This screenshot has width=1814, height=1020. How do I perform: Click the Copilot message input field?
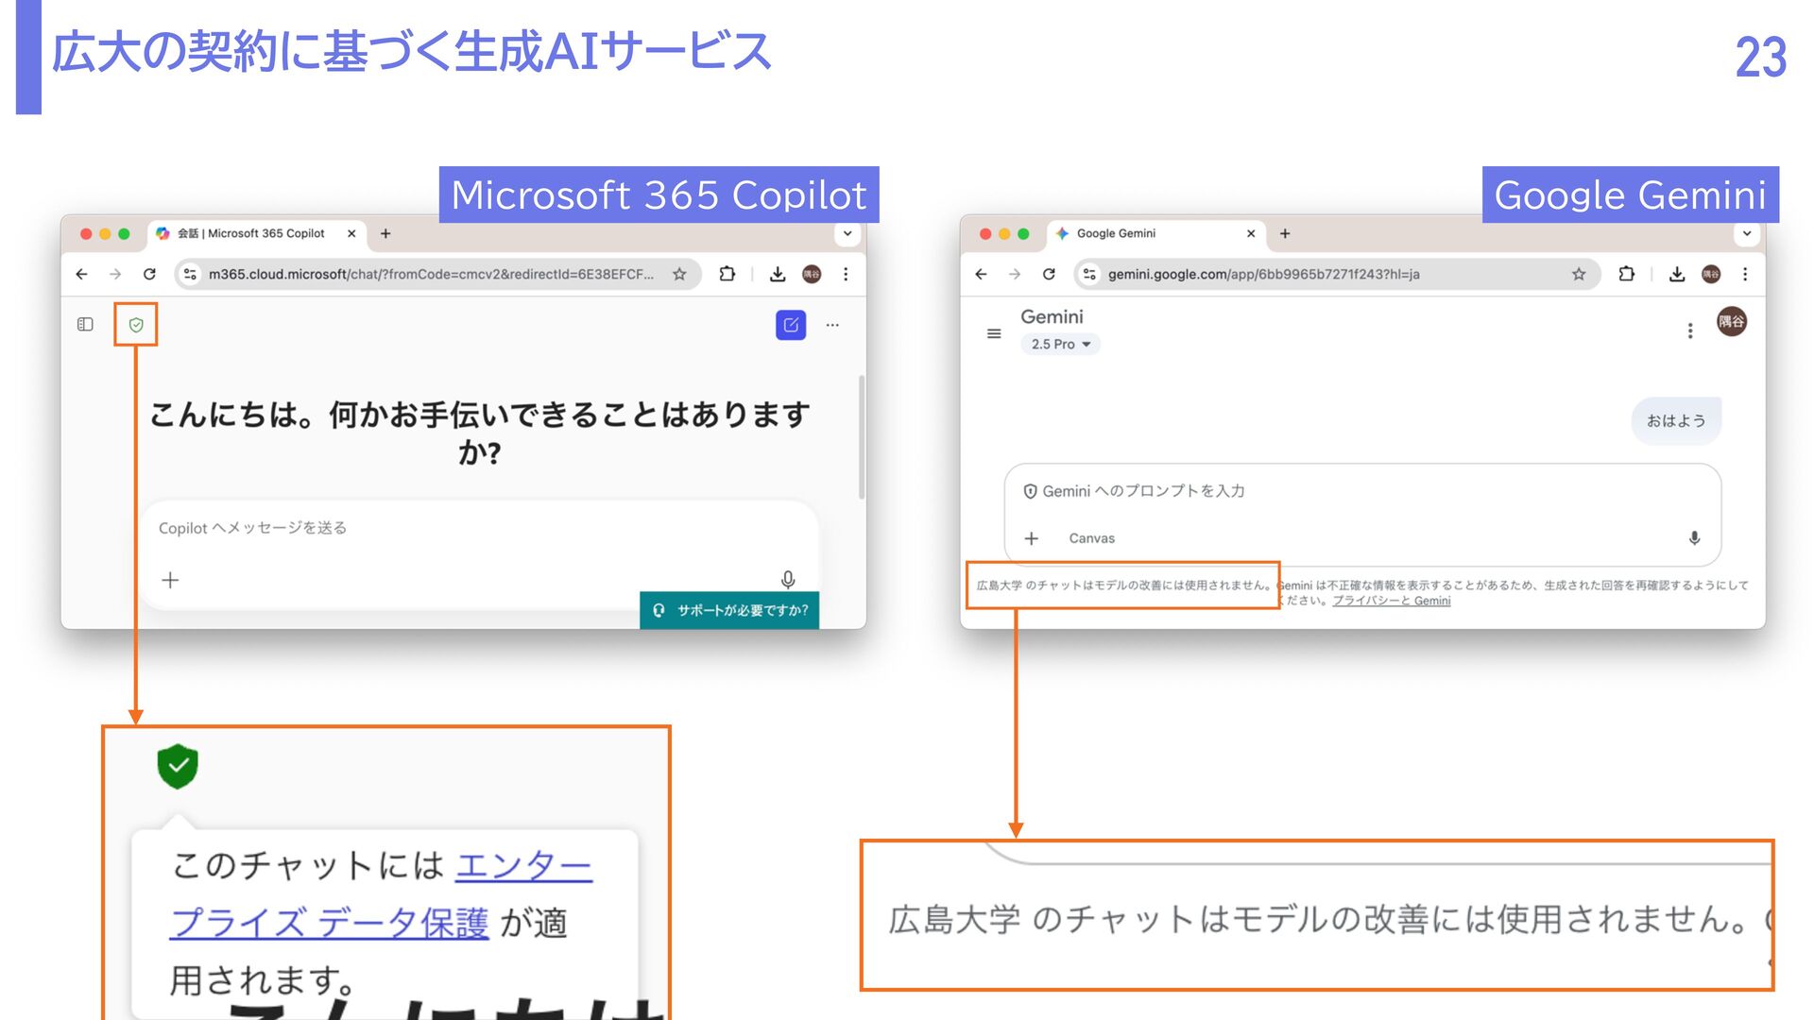pos(480,528)
